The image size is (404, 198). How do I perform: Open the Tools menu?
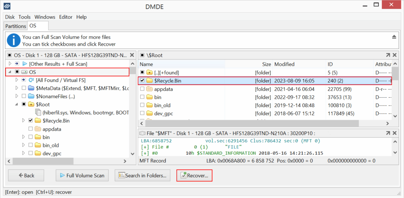[x=24, y=17]
